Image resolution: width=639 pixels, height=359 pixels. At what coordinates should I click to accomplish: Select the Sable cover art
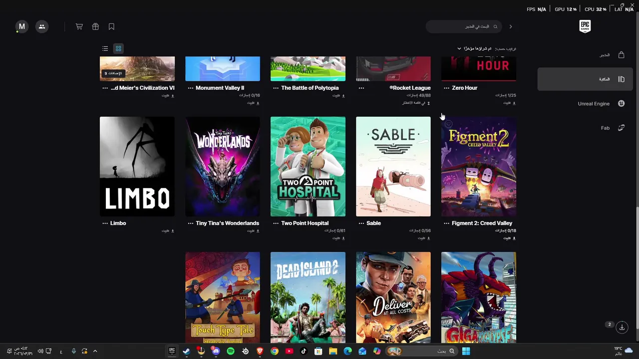pos(393,167)
